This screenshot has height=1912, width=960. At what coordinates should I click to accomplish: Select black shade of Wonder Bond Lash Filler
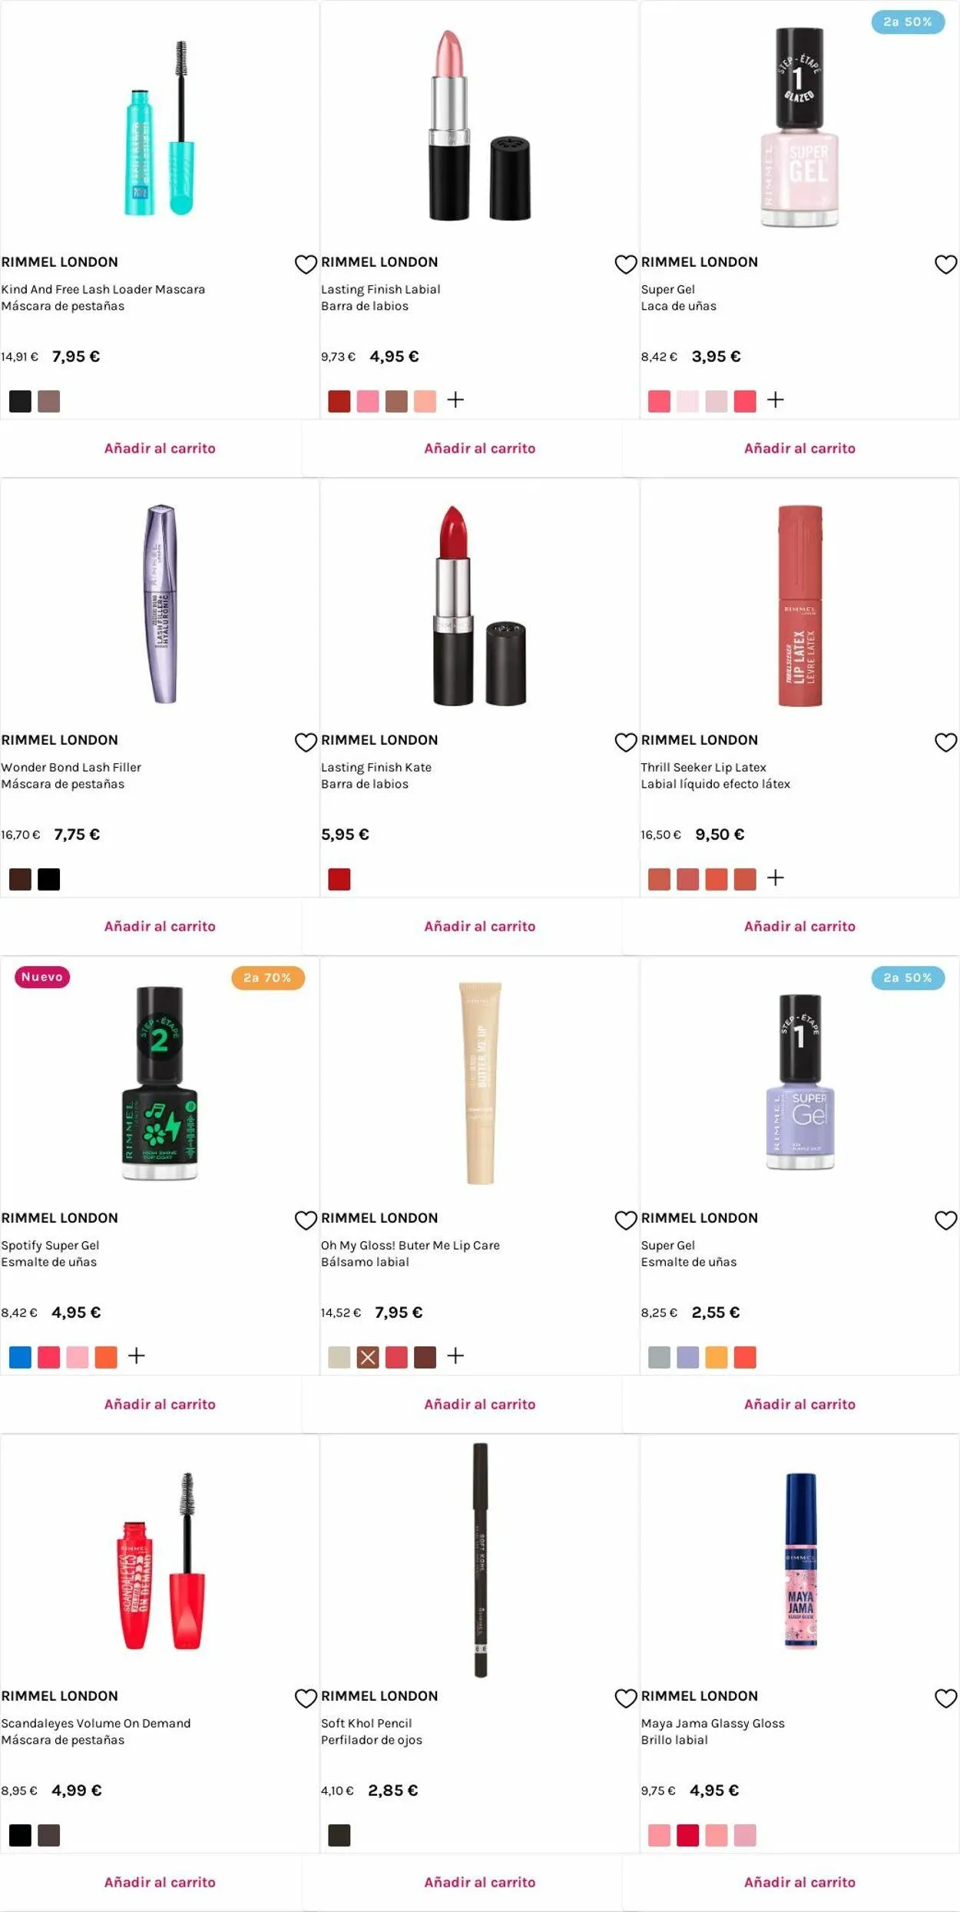pyautogui.click(x=48, y=879)
